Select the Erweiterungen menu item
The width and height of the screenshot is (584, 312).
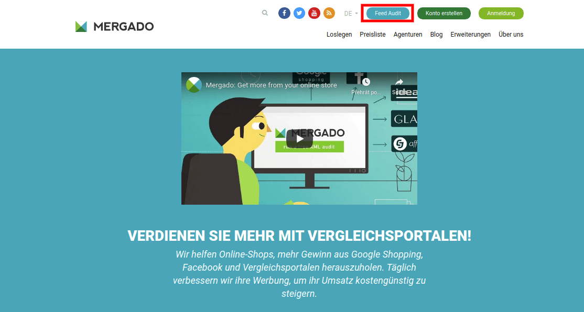(x=470, y=34)
